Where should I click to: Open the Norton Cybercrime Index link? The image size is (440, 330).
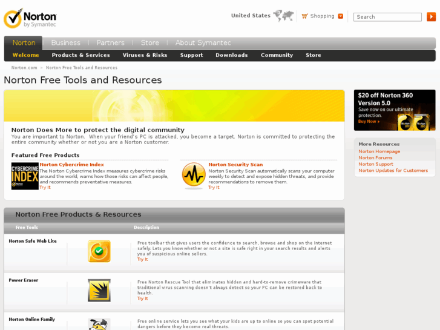coord(71,165)
